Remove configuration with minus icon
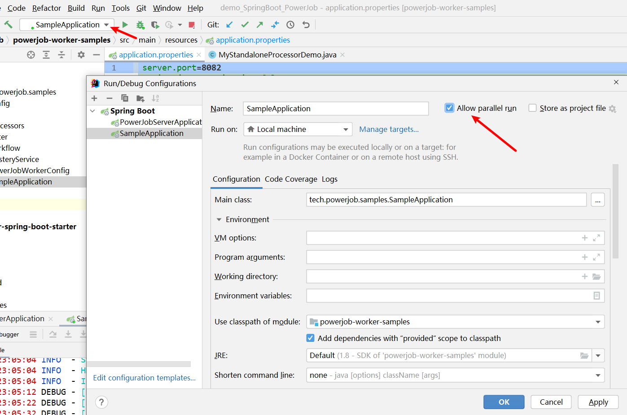Screen dimensions: 627x415 click(x=110, y=98)
